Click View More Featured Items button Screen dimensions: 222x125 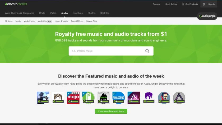(x=111, y=111)
